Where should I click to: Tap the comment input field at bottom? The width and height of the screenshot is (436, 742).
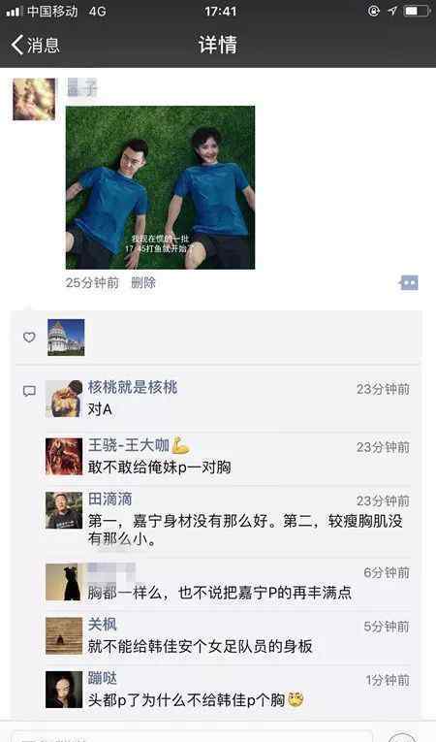[x=192, y=736]
